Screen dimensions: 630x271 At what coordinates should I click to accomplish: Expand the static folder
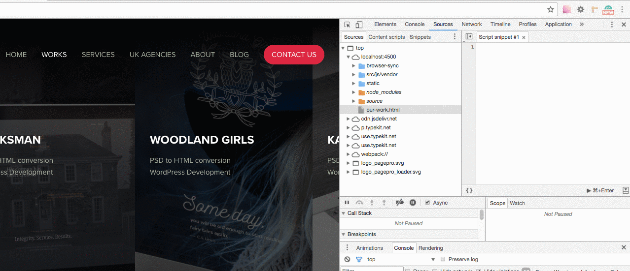[353, 84]
